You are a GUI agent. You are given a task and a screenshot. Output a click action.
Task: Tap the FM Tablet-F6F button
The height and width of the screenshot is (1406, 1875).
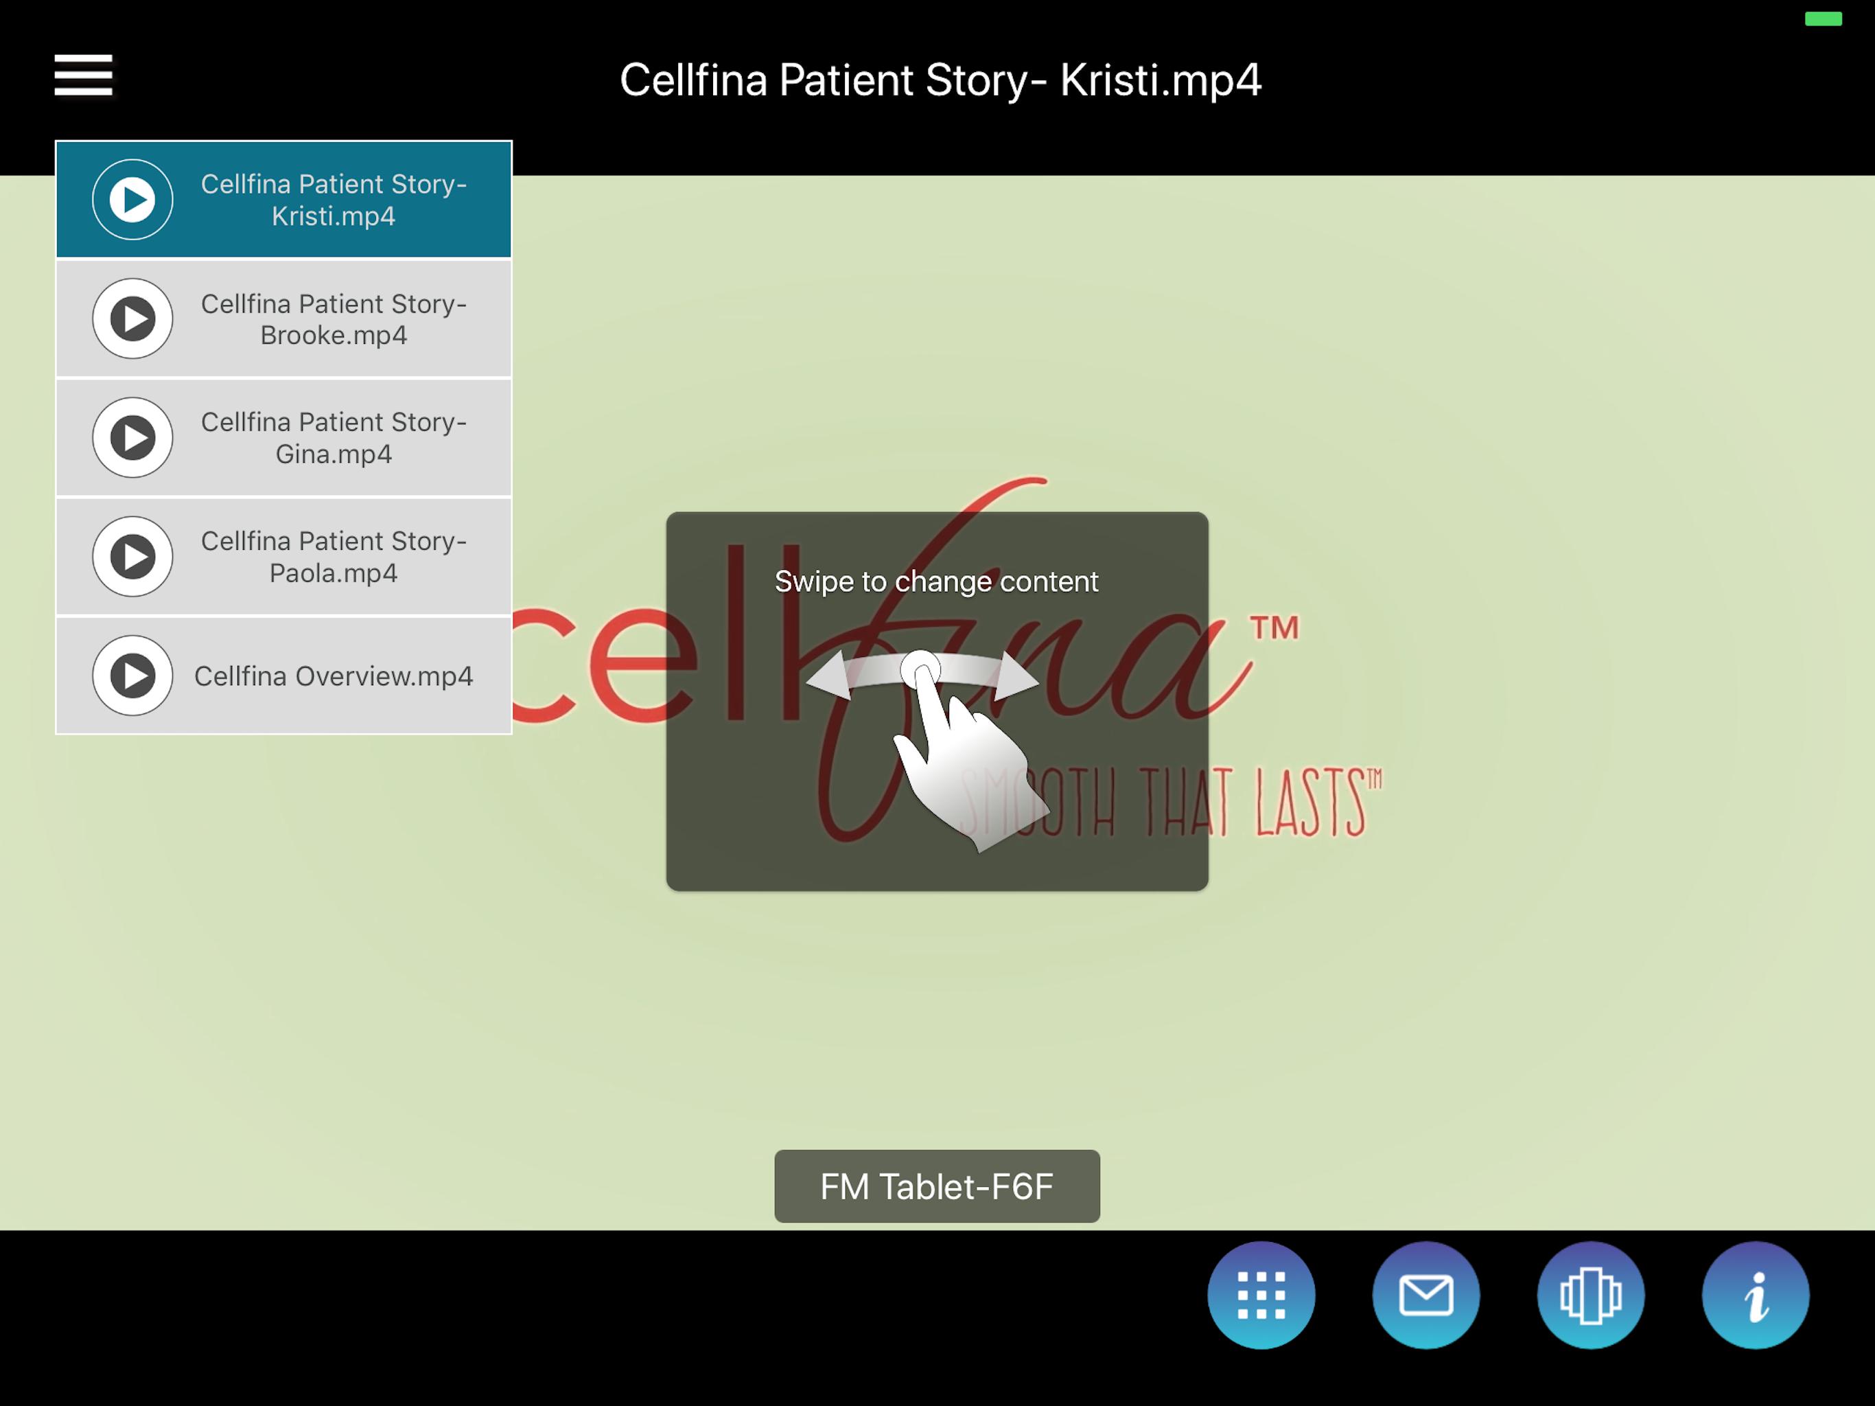click(x=937, y=1186)
